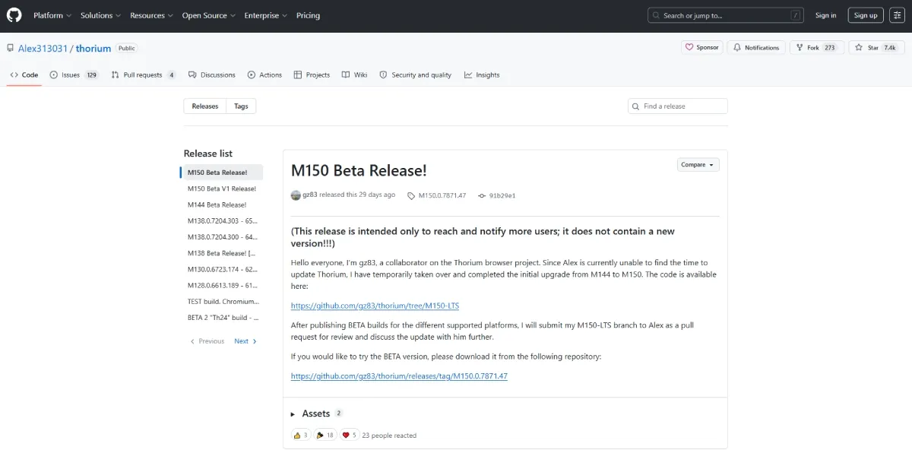
Task: React with the thumbs up emoji
Action: [300, 435]
